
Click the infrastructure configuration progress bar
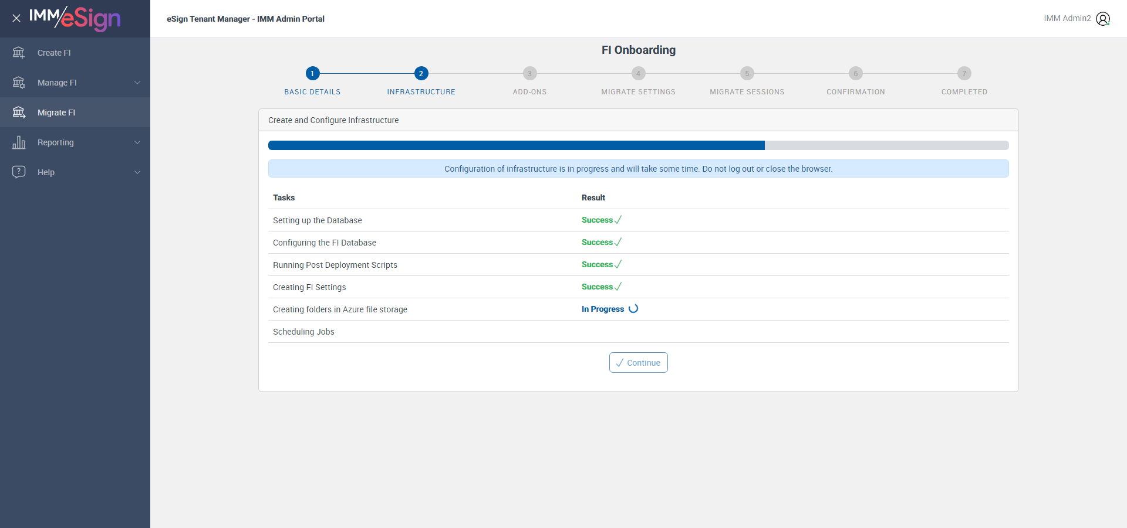pos(639,145)
